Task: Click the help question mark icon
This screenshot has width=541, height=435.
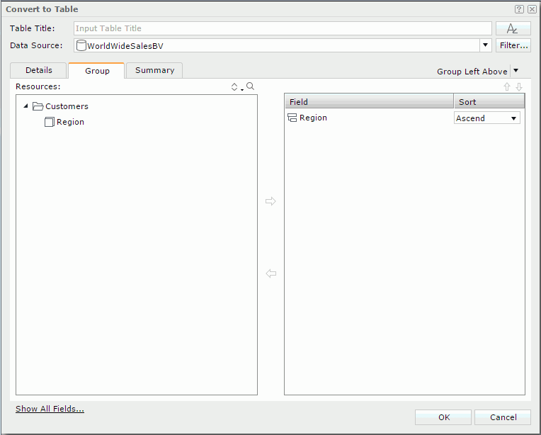Action: point(519,9)
